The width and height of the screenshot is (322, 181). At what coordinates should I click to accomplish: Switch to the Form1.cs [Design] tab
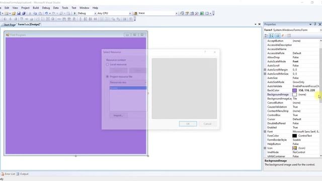point(29,25)
